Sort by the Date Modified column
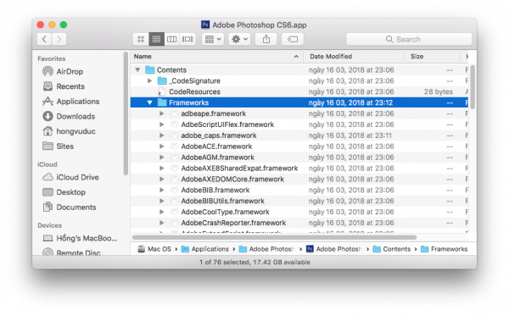This screenshot has height=315, width=509. (x=353, y=57)
